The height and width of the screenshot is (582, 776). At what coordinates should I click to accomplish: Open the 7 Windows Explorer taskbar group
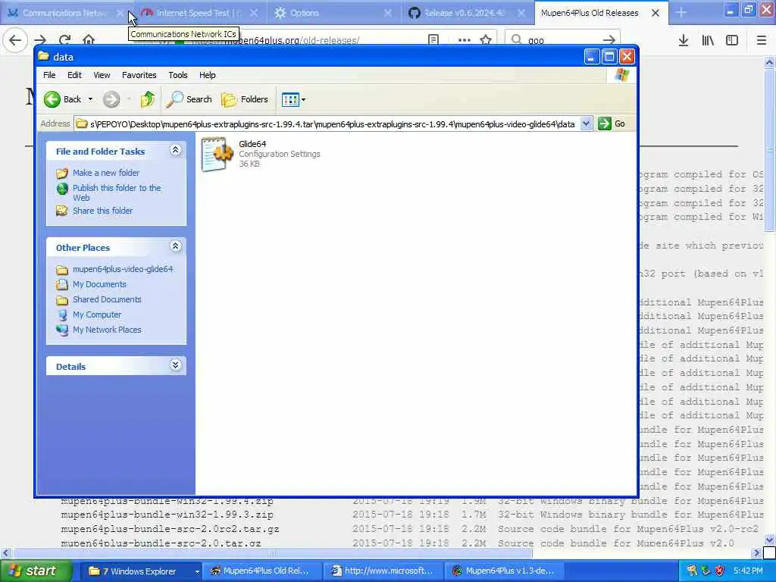pos(141,571)
